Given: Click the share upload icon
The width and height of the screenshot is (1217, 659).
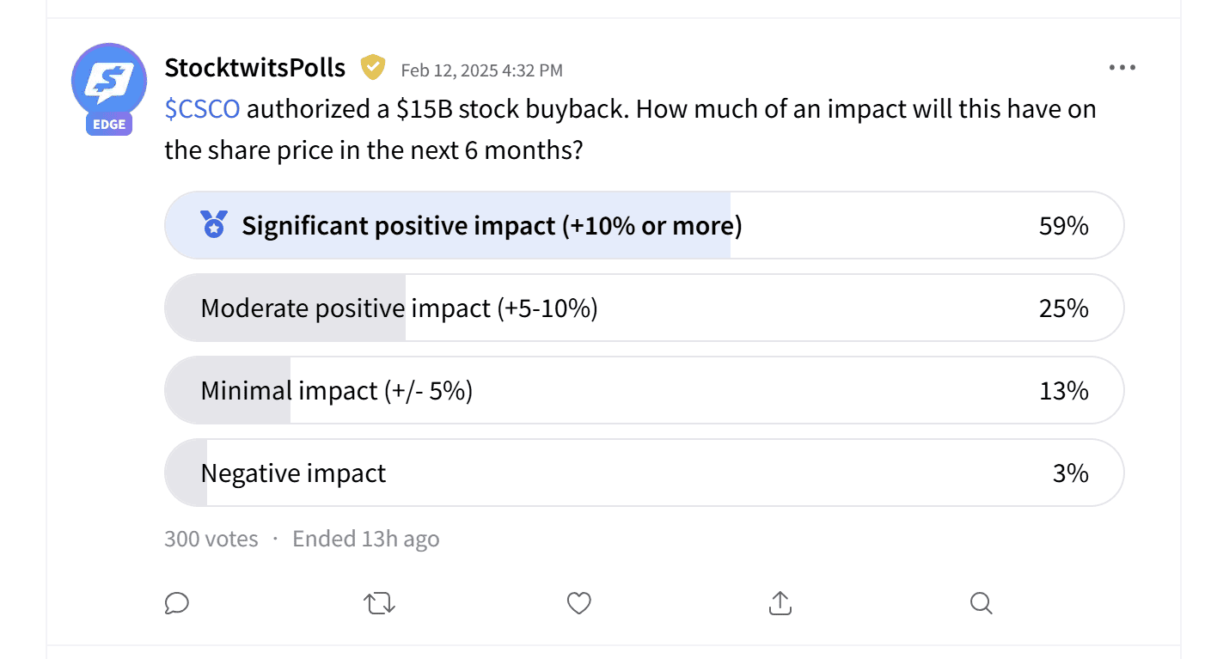Looking at the screenshot, I should (x=780, y=603).
